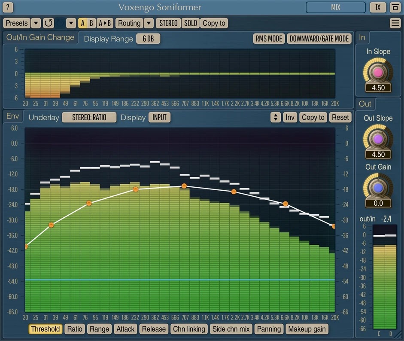The width and height of the screenshot is (404, 341).
Task: Select the Side chn mix envelope tab
Action: (231, 329)
